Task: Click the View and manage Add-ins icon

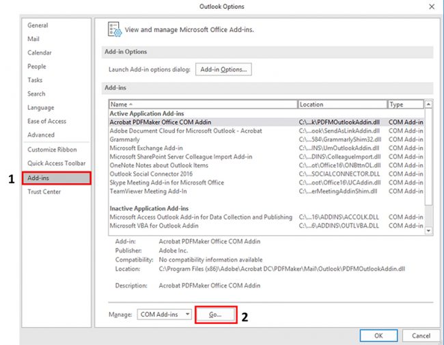Action: pos(115,29)
